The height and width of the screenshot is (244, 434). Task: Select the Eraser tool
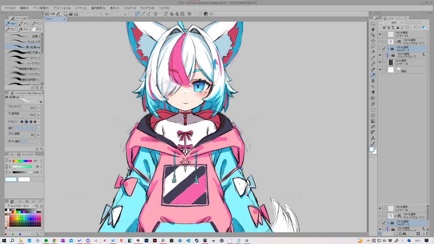373,92
